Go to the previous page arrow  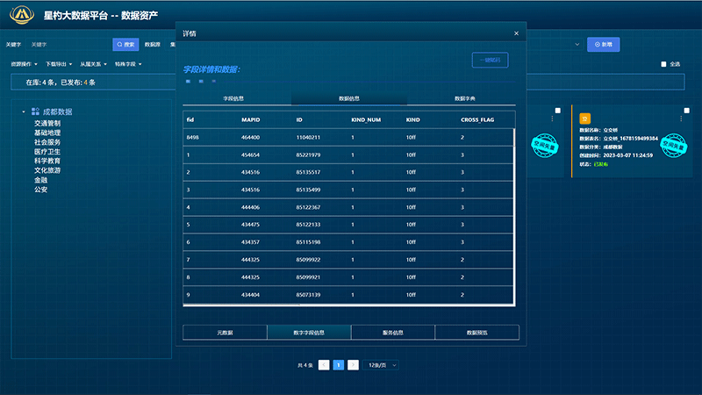324,364
